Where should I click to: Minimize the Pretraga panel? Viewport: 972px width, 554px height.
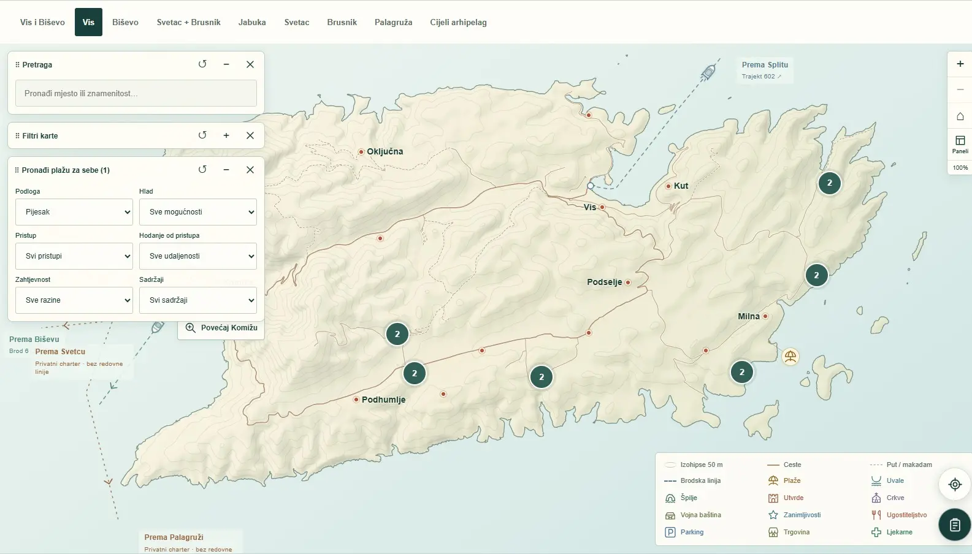pyautogui.click(x=226, y=64)
